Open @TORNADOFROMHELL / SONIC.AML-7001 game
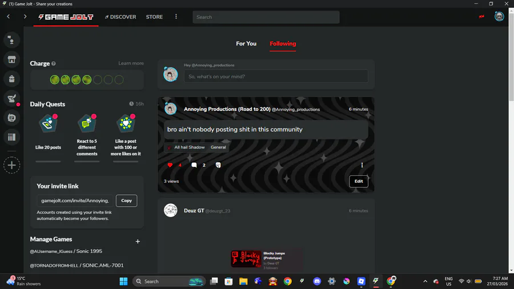Screen dimensions: 514x289 tap(77, 266)
